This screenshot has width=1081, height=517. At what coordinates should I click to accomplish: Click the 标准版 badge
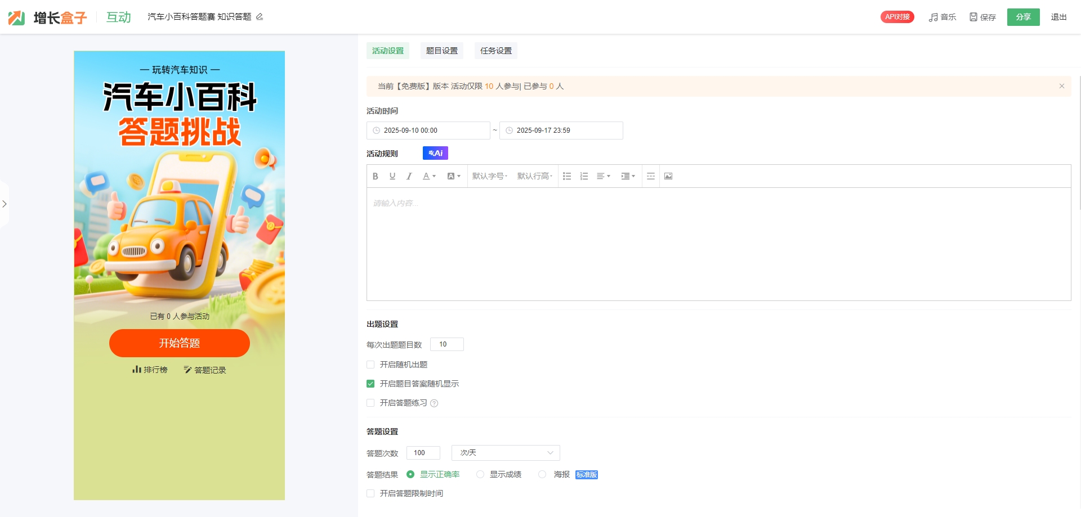(587, 475)
